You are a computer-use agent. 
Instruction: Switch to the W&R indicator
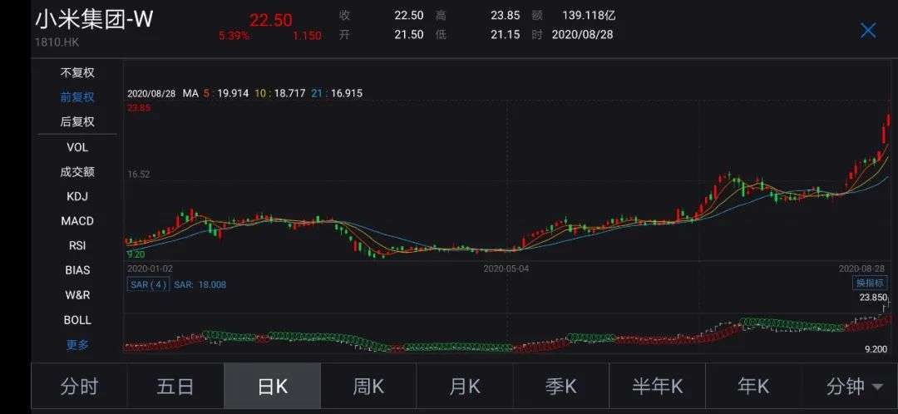pyautogui.click(x=77, y=295)
